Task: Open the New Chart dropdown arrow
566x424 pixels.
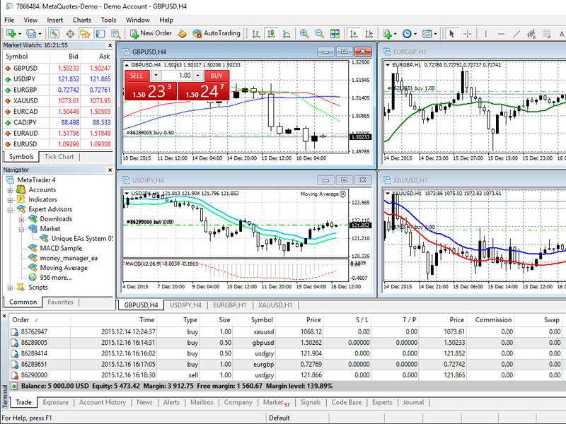Action: pos(20,34)
